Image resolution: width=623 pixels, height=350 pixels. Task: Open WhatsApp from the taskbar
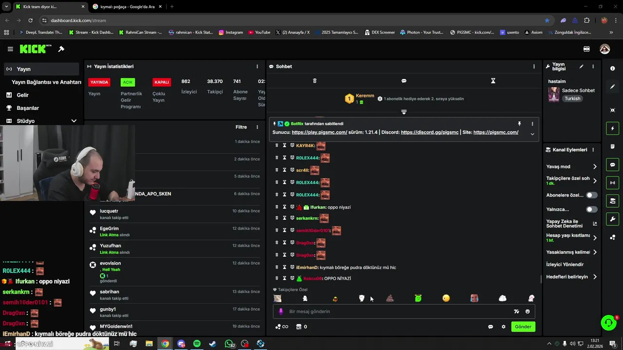coord(229,344)
